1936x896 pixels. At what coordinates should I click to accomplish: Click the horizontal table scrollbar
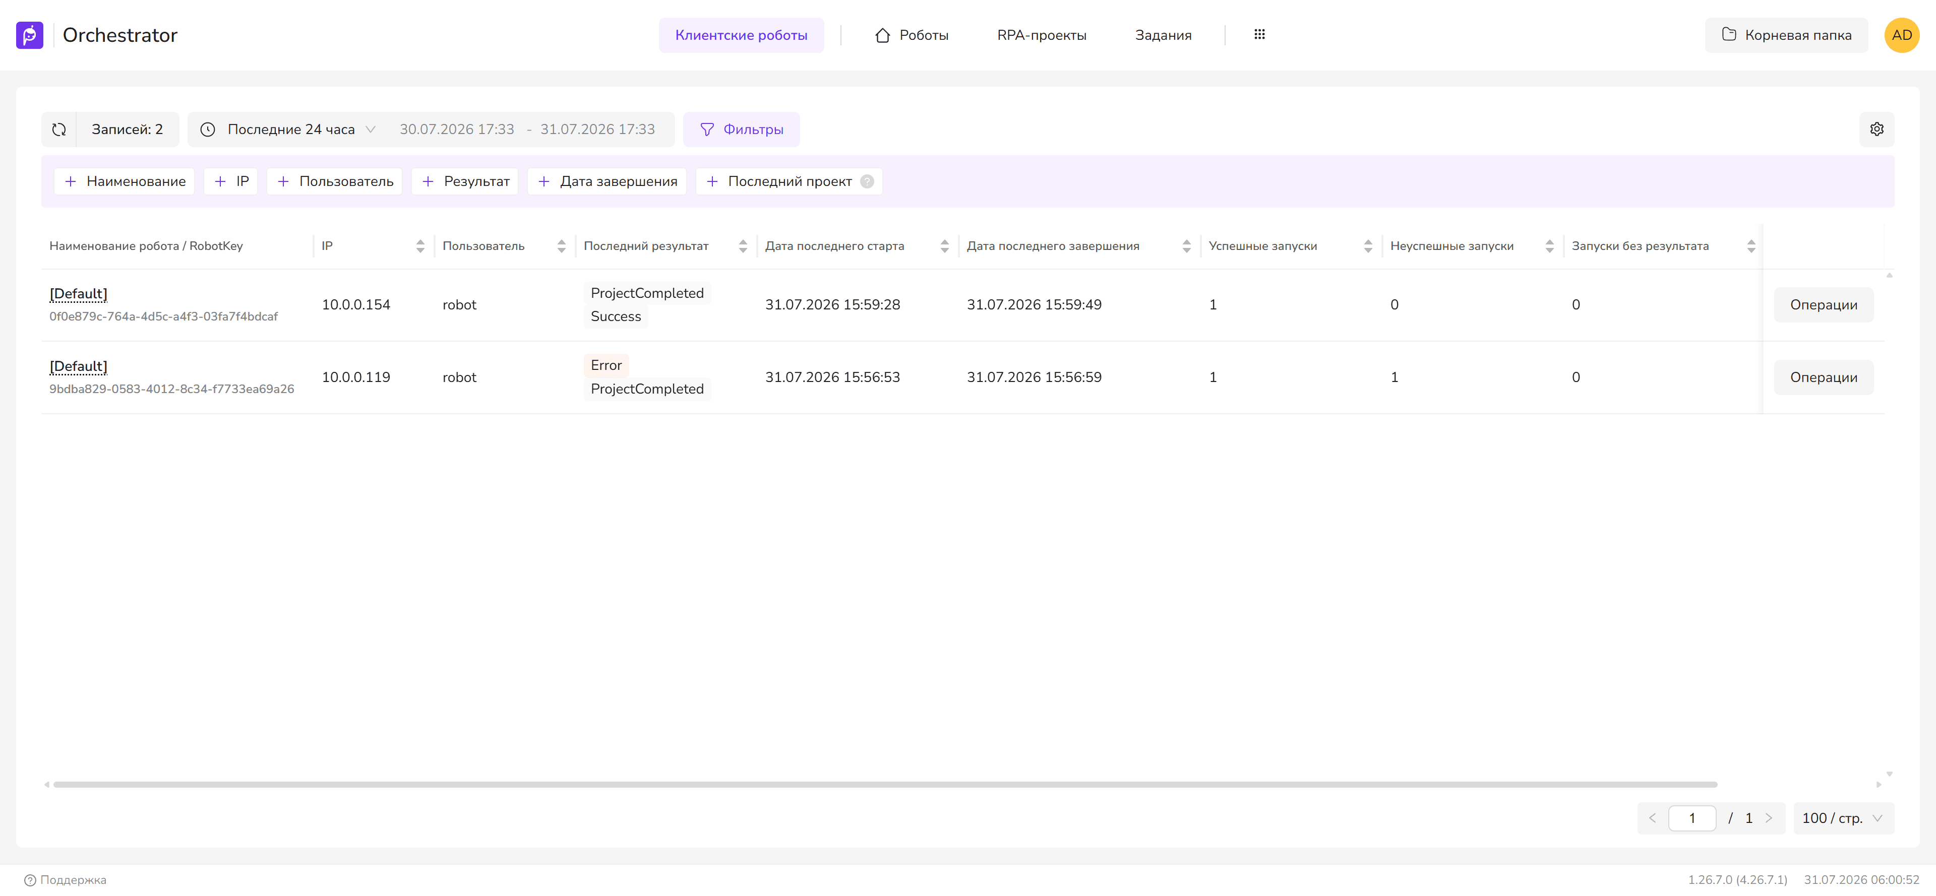tap(885, 784)
